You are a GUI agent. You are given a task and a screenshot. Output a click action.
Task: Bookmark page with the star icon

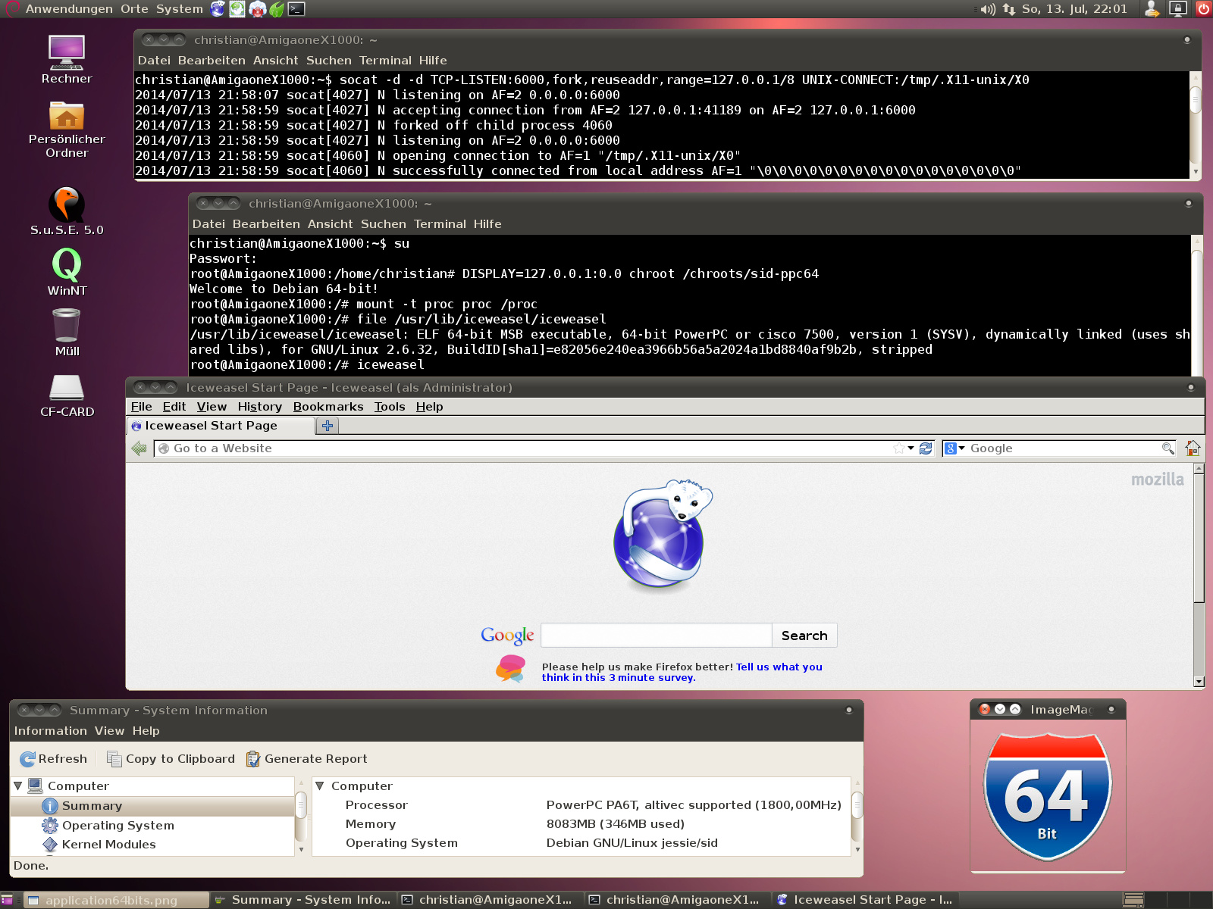click(899, 448)
